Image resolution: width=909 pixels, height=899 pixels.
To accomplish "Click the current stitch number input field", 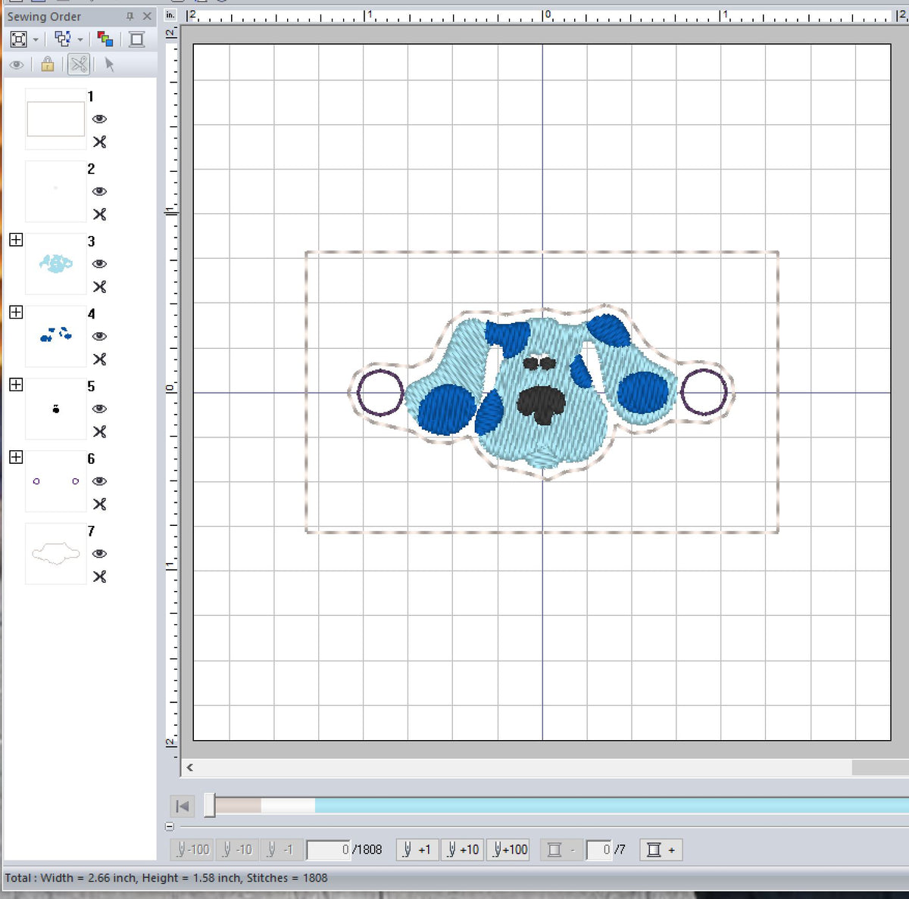I will [329, 850].
